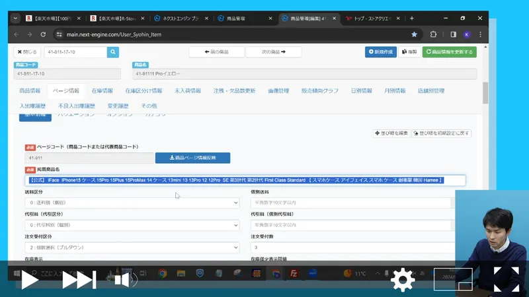Click the product code search field

tap(75, 52)
